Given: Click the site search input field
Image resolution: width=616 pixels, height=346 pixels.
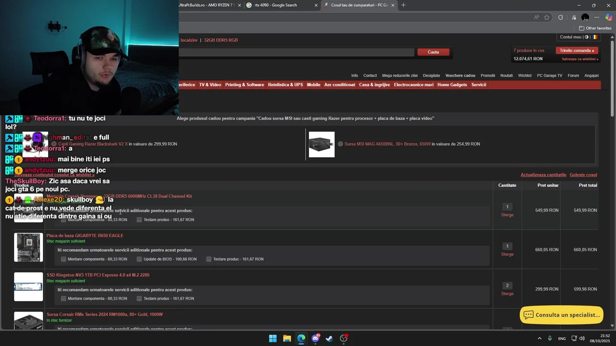Looking at the screenshot, I should [x=296, y=52].
